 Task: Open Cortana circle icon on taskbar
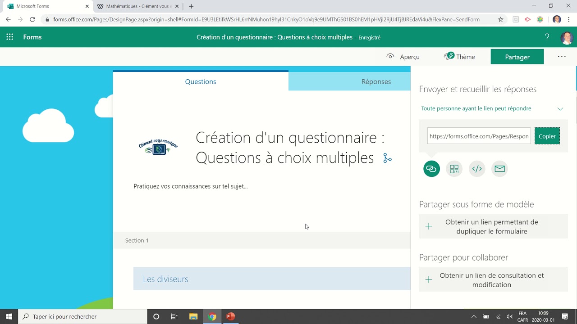point(156,316)
